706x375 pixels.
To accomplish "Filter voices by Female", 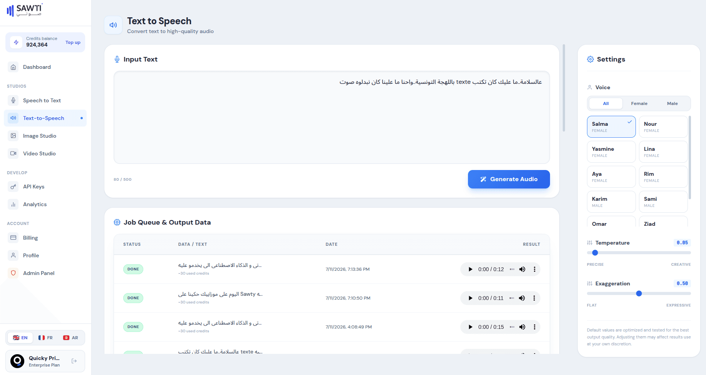I will click(639, 103).
